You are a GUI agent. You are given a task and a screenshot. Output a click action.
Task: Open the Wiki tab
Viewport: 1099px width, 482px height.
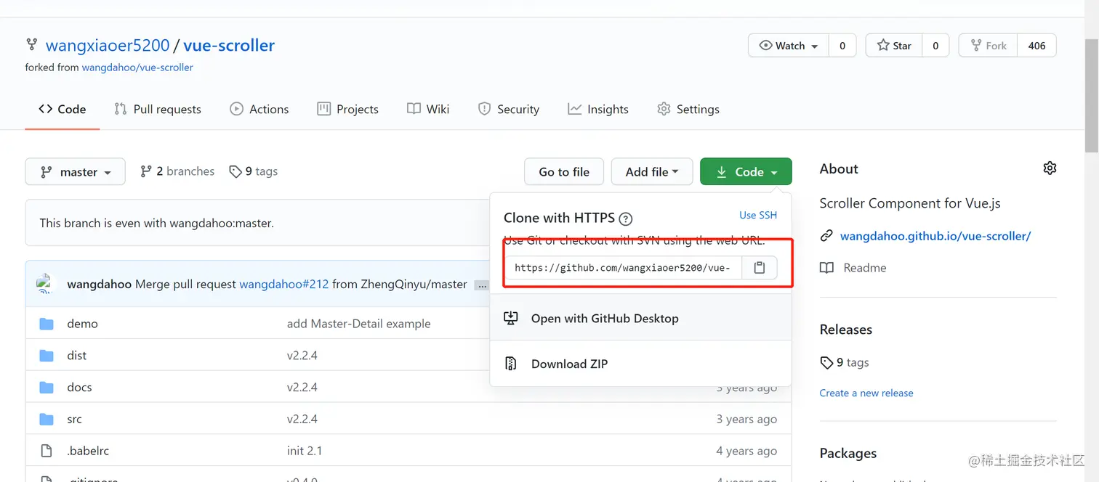tap(428, 110)
